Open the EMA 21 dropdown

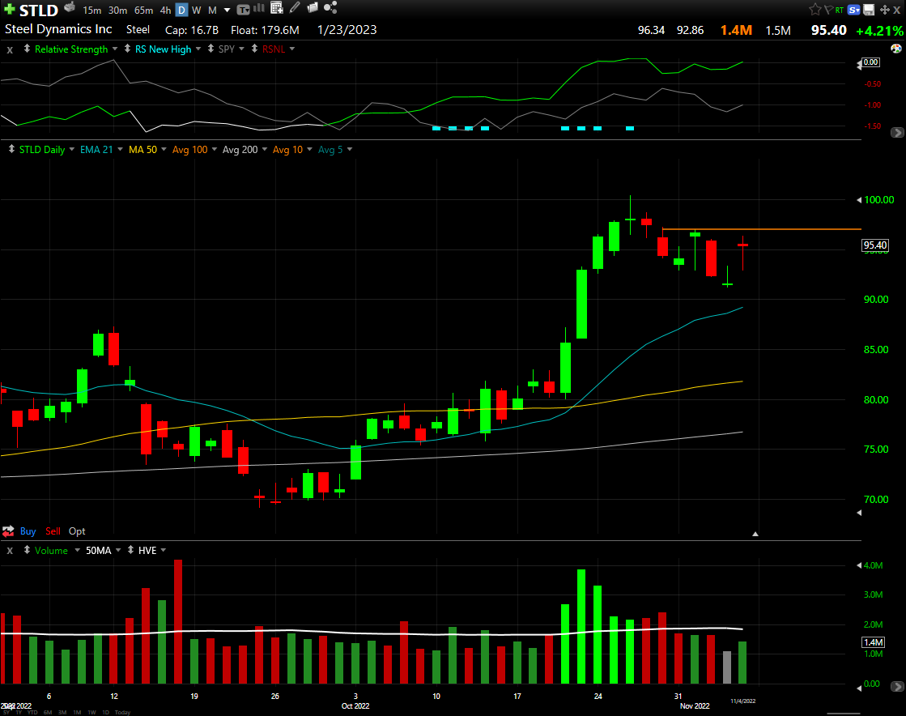[120, 150]
